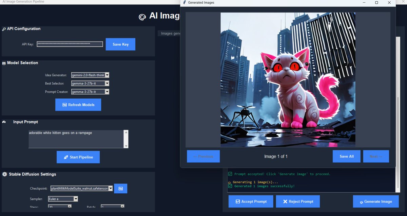Click the Model Selection header icon

(x=4, y=63)
